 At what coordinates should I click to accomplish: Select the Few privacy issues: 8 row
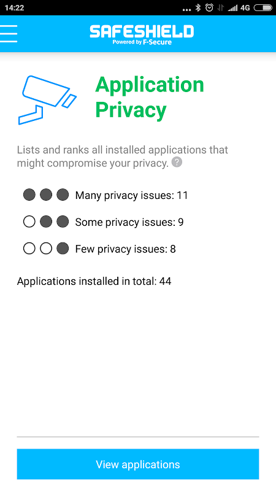(x=99, y=249)
